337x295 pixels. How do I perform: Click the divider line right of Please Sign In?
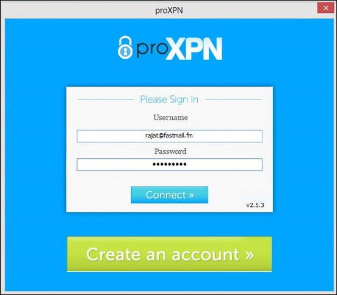pos(233,100)
